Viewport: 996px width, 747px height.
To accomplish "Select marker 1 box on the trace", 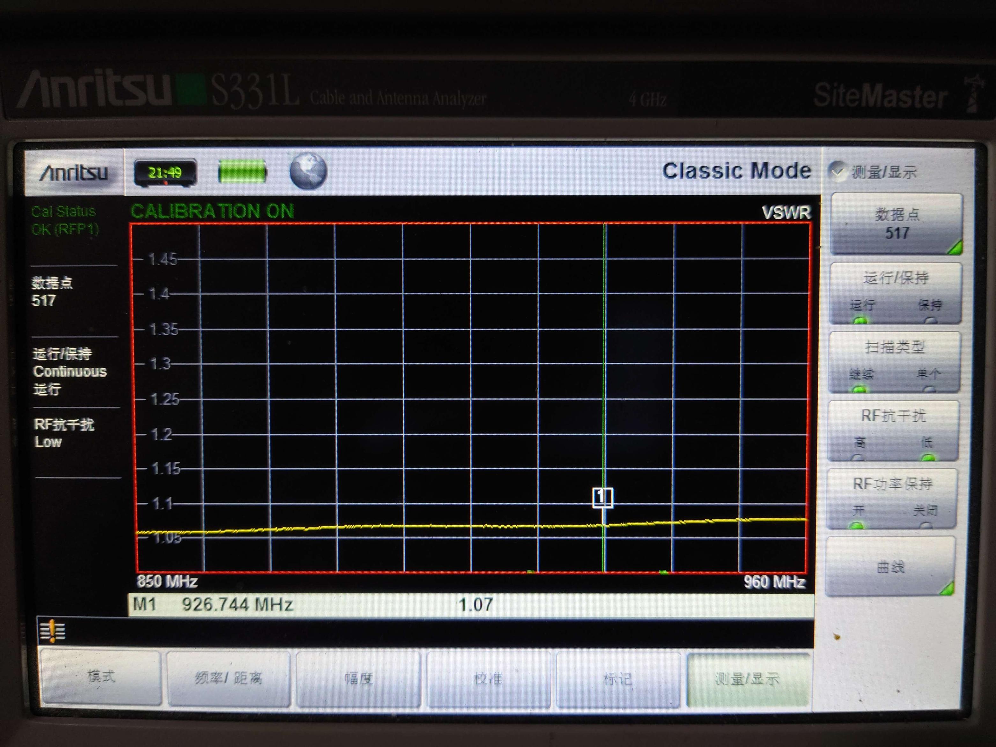I will (602, 497).
